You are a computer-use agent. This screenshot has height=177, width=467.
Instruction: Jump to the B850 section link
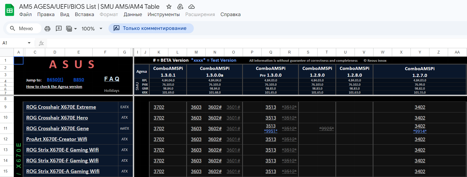coord(79,80)
